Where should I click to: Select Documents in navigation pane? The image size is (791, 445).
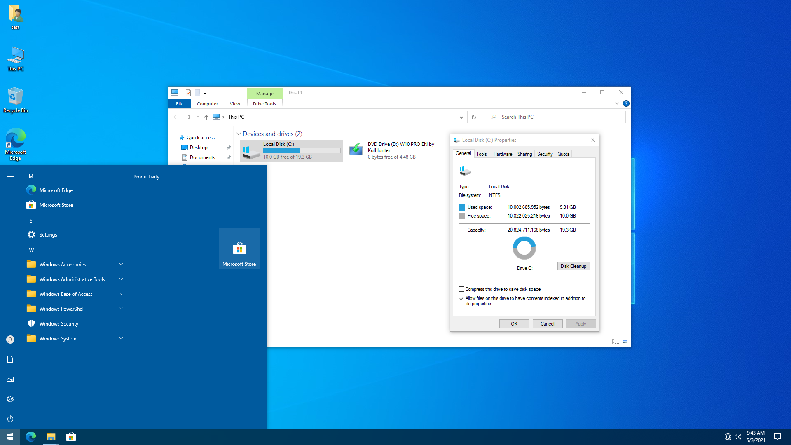[202, 157]
